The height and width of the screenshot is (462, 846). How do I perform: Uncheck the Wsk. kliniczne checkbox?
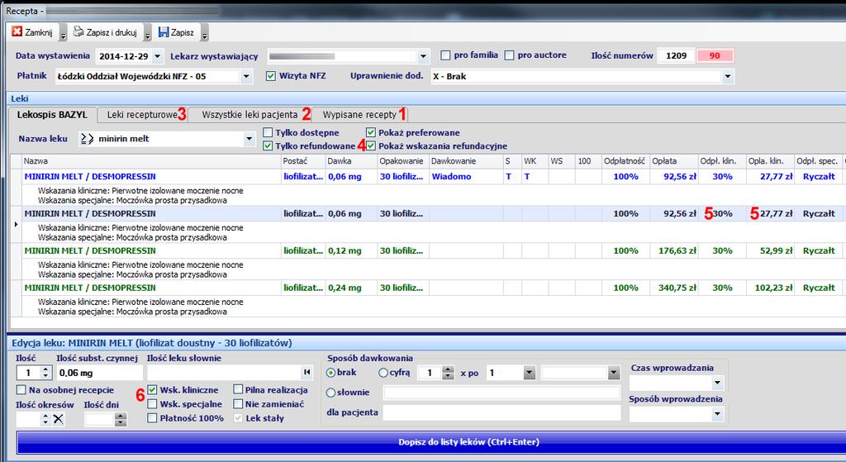[x=152, y=389]
